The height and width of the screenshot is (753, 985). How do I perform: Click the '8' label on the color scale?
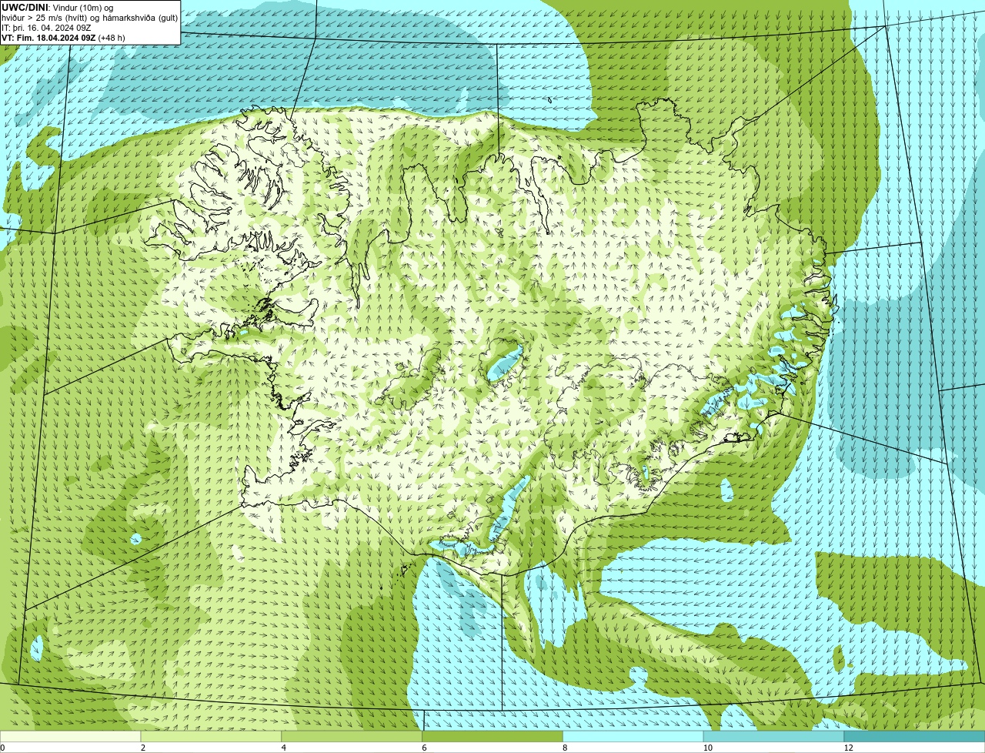point(565,748)
